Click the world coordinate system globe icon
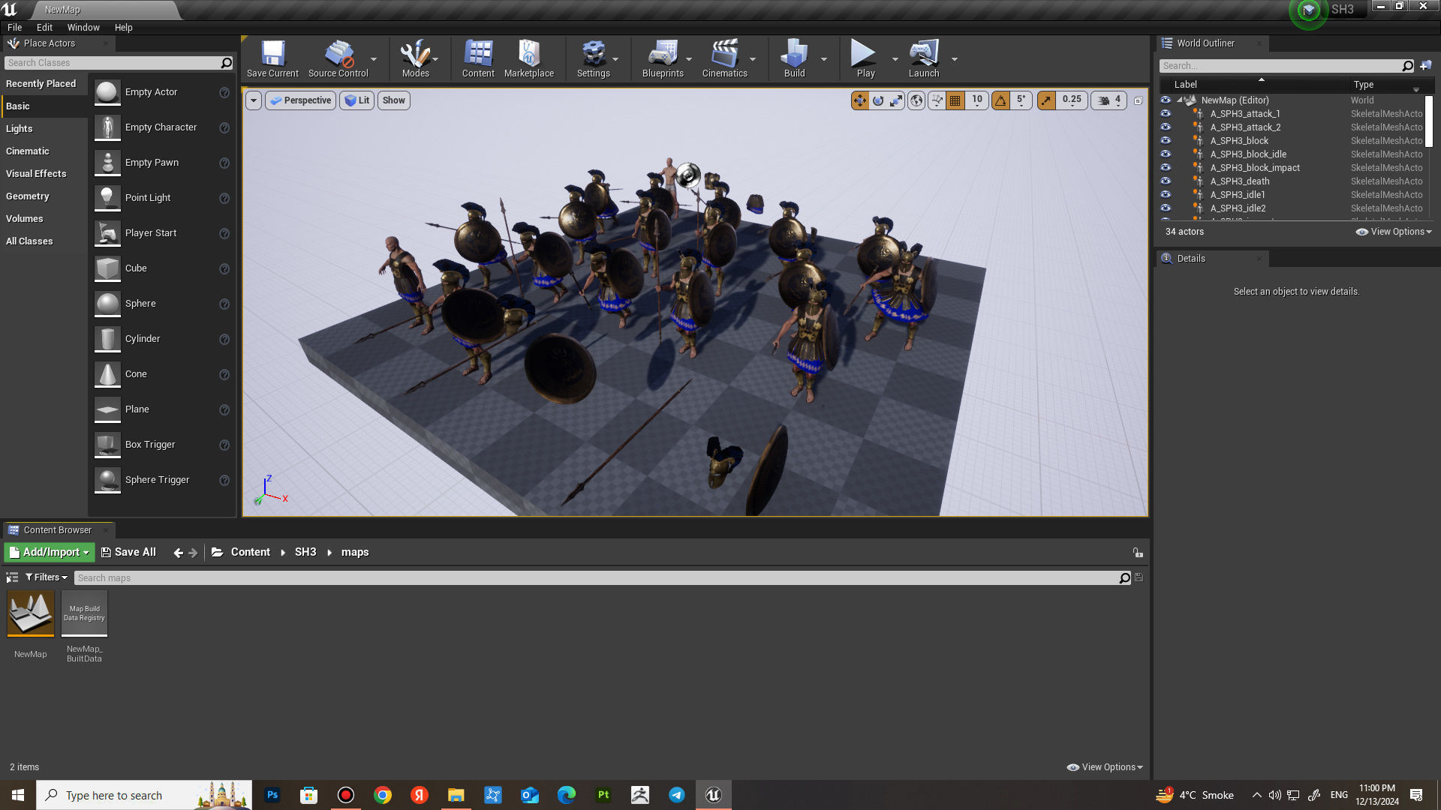Viewport: 1441px width, 810px height. pos(916,100)
